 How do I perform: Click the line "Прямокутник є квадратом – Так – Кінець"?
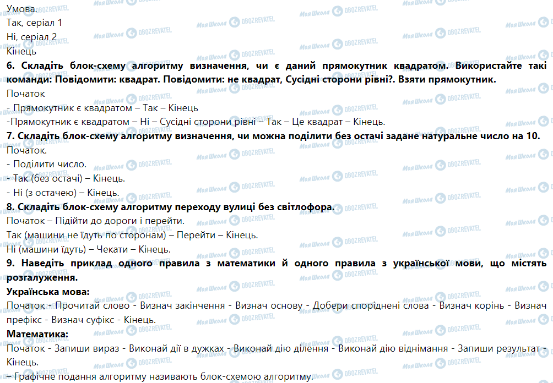point(103,108)
